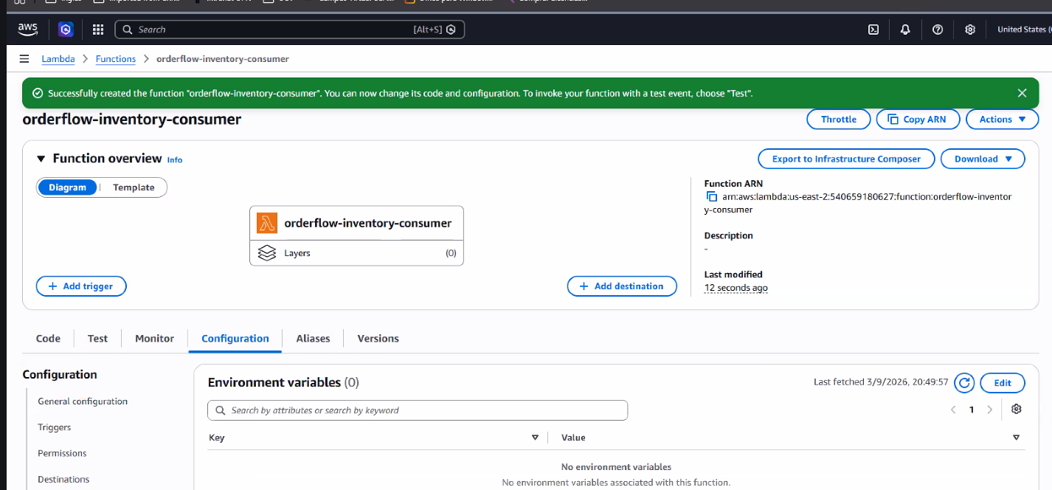Open the Code tab
Viewport: 1052px width, 490px height.
(48, 338)
